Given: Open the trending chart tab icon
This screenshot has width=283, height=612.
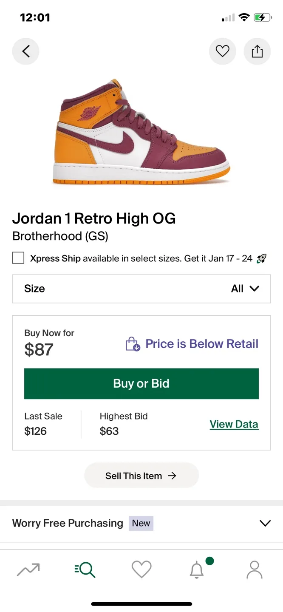Looking at the screenshot, I should click(28, 569).
